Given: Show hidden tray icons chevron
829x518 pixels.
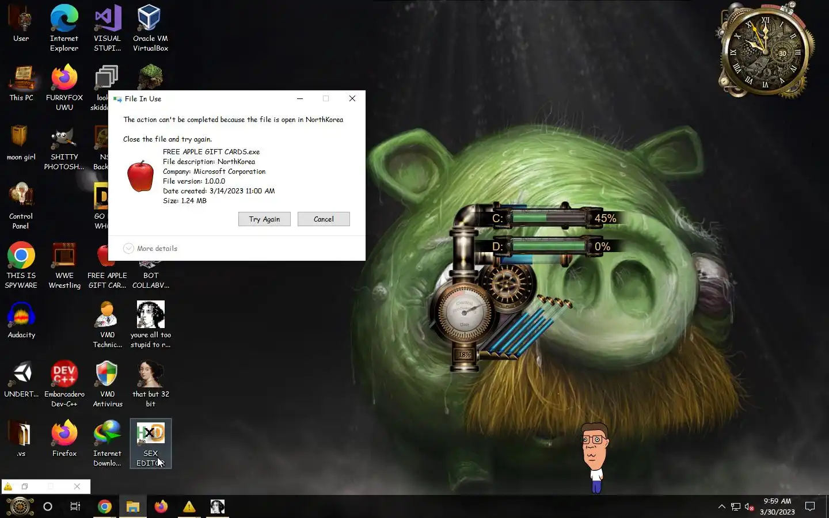Looking at the screenshot, I should click(721, 506).
